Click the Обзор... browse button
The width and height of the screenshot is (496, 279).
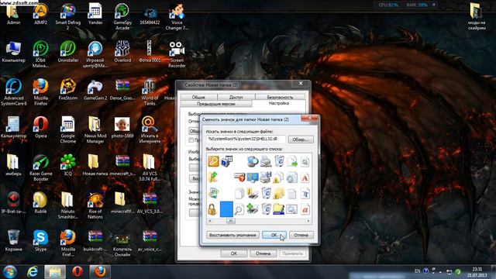301,139
